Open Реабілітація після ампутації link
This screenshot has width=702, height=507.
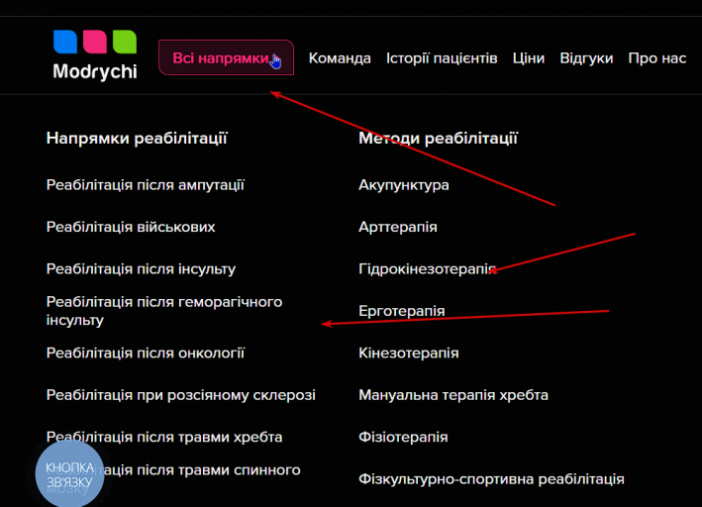[146, 185]
